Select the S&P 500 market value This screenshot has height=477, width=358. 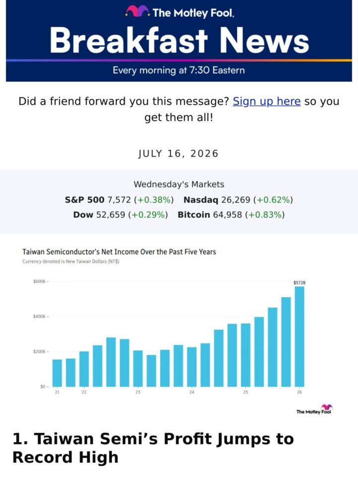pyautogui.click(x=119, y=200)
